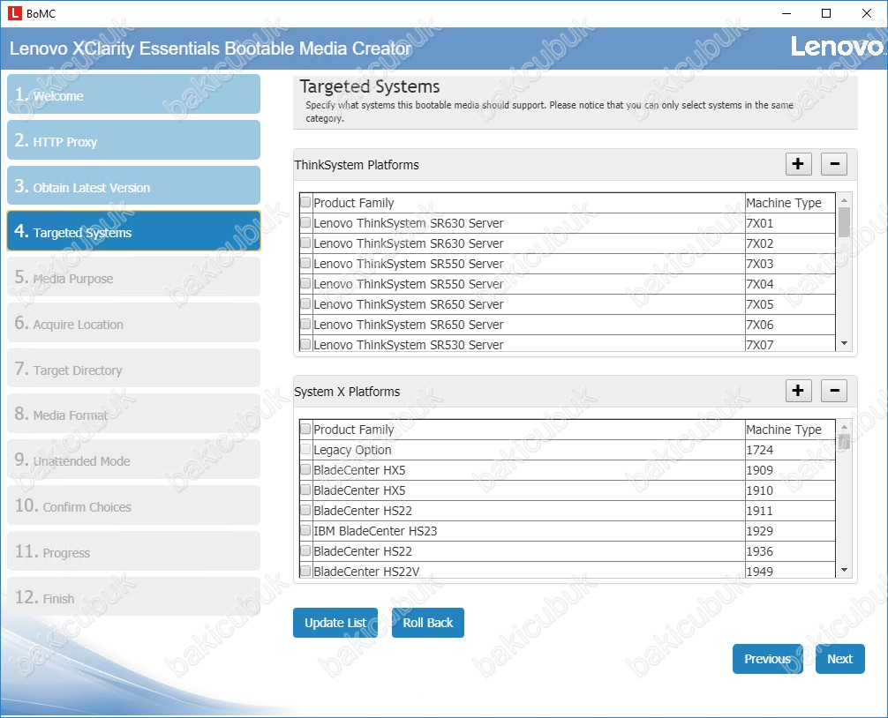Click machine type 1929 cell
Screen dimensions: 888x718
[790, 531]
